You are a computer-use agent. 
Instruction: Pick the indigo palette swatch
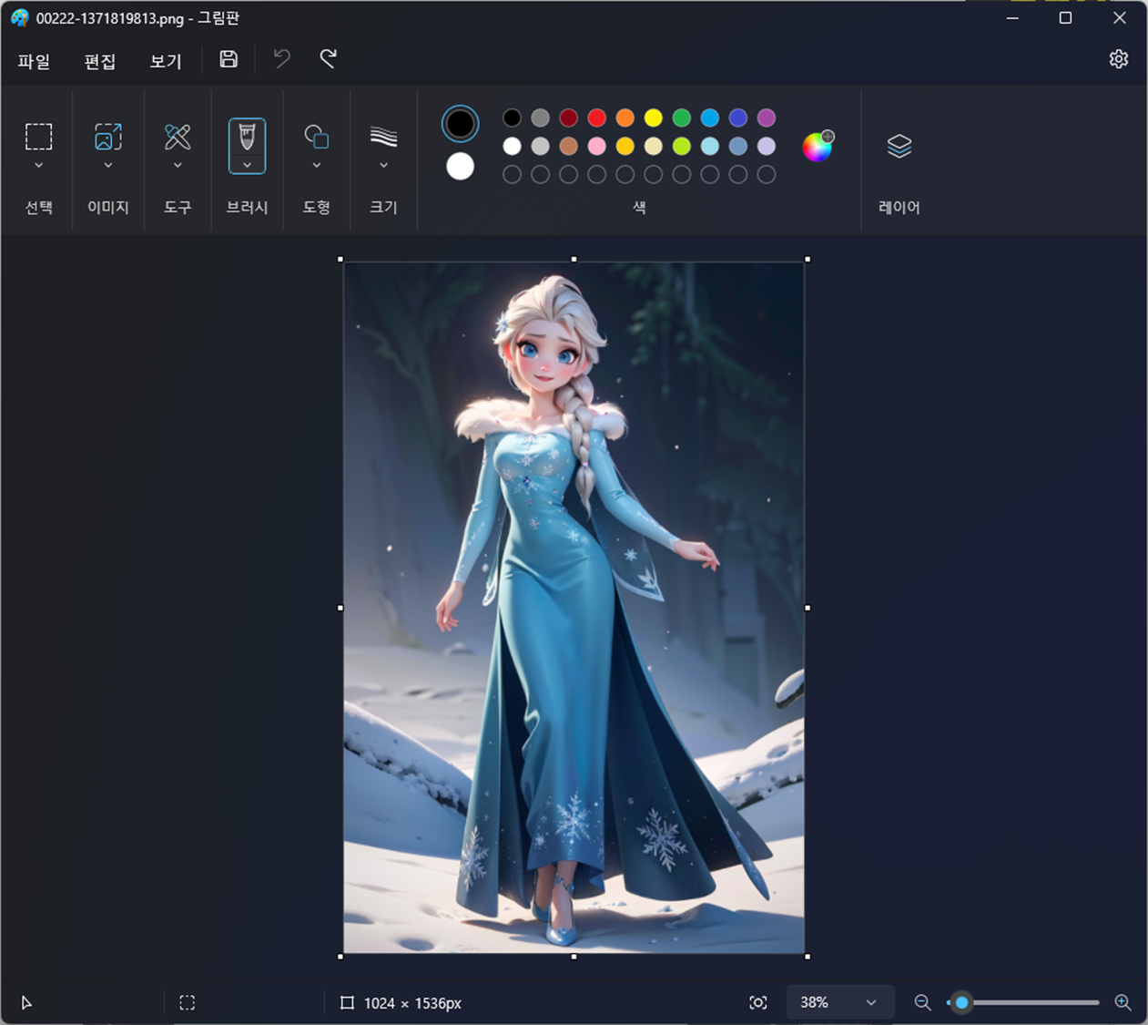pos(737,118)
